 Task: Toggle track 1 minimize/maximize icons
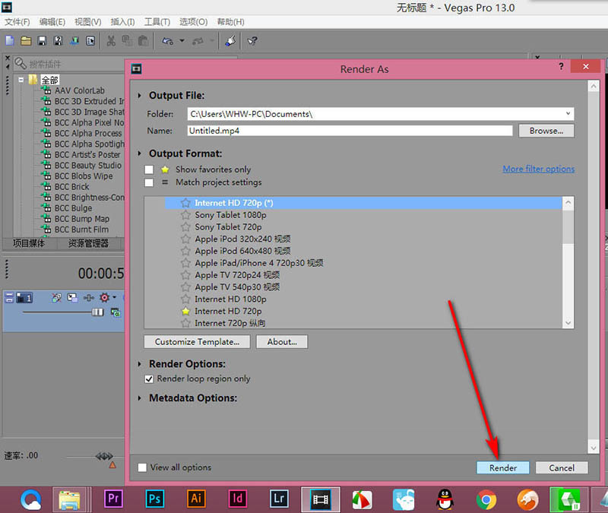9,298
